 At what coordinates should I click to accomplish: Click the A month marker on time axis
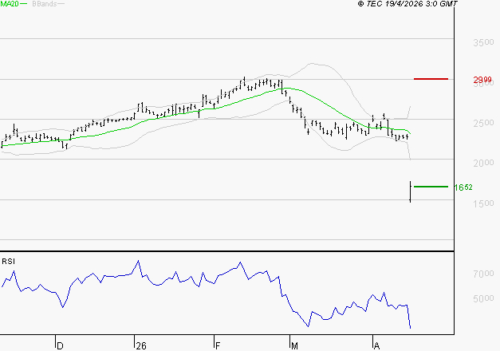[x=376, y=345]
